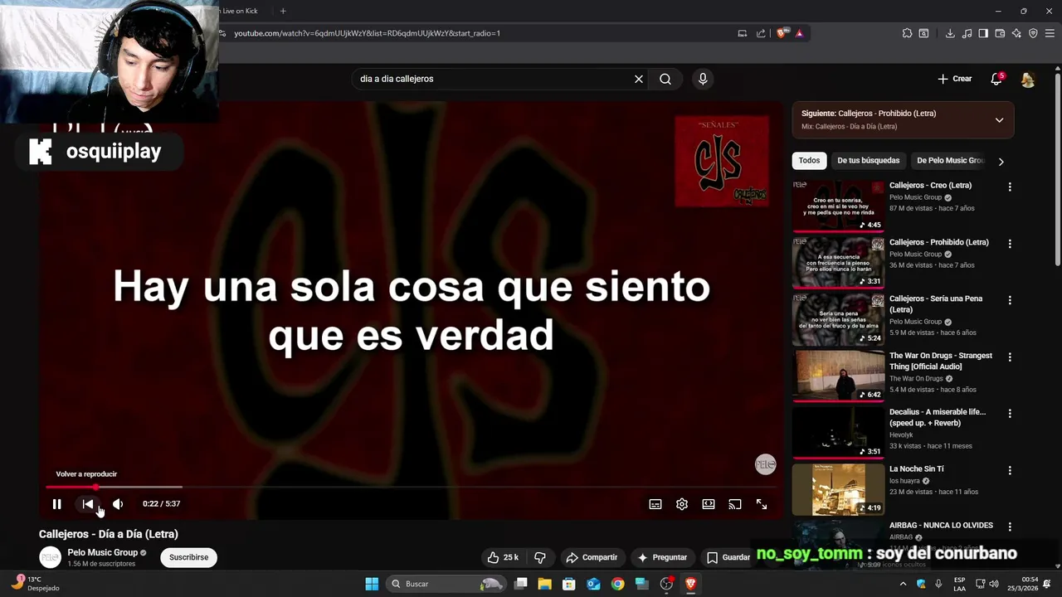This screenshot has height=597, width=1062.
Task: Subscribe to Pelo Music Group
Action: (188, 557)
